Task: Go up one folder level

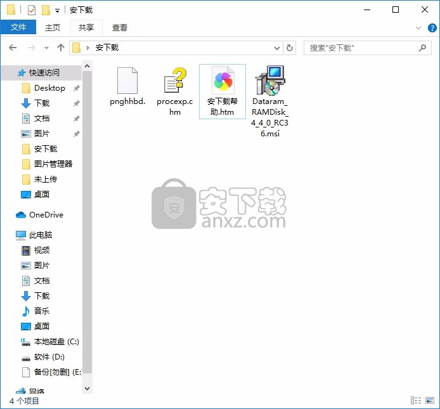Action: pyautogui.click(x=61, y=48)
